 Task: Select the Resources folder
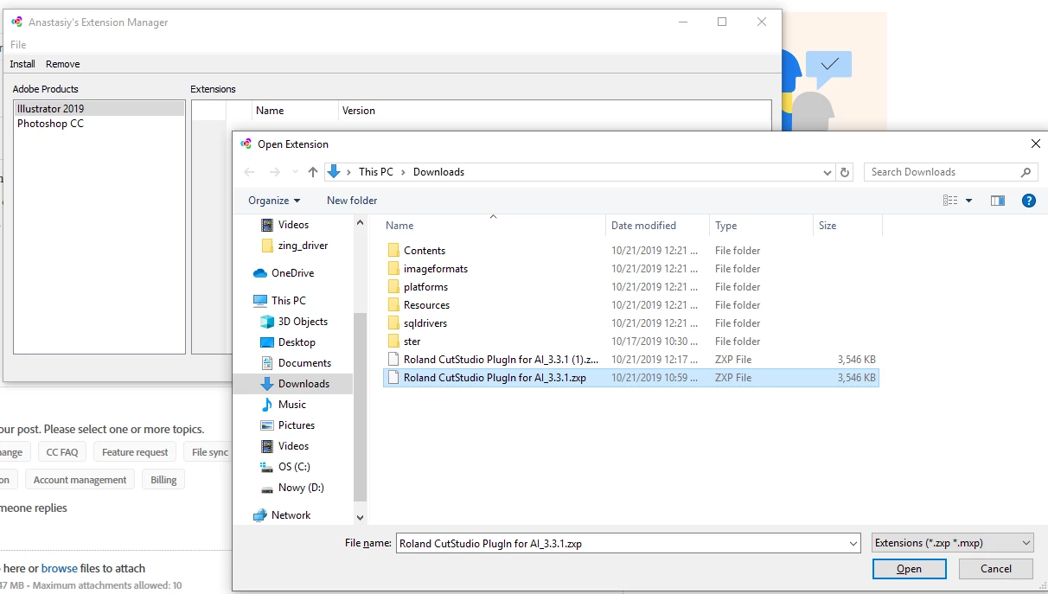point(426,305)
